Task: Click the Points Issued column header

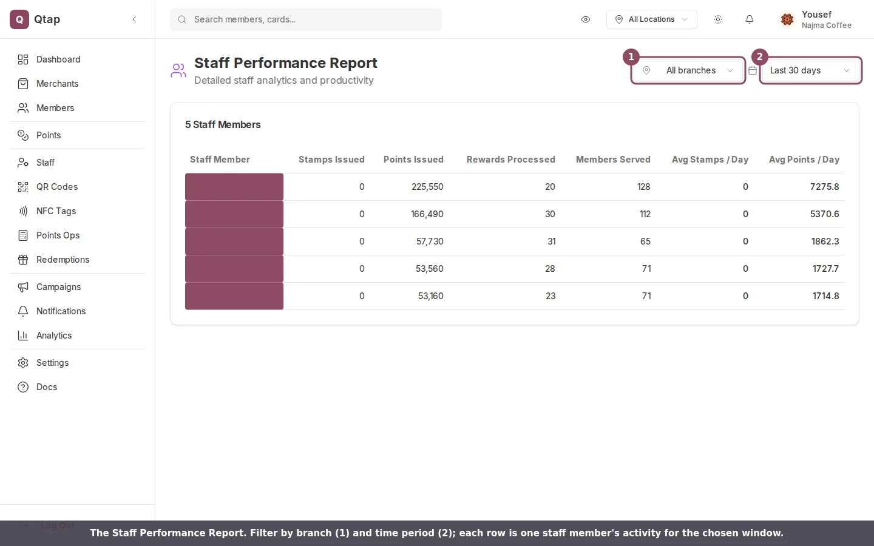Action: [413, 160]
